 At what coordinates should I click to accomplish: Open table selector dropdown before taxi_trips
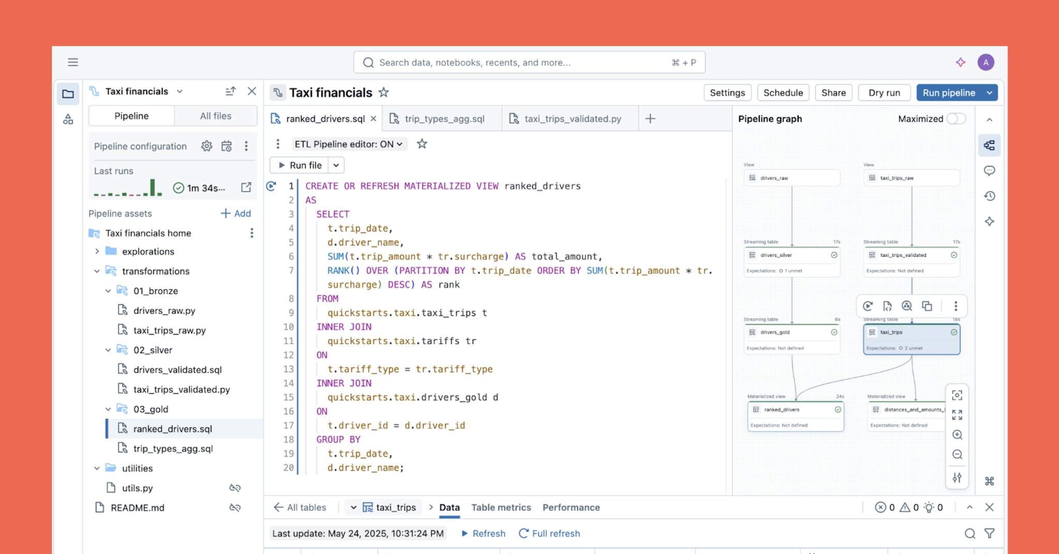pyautogui.click(x=353, y=507)
